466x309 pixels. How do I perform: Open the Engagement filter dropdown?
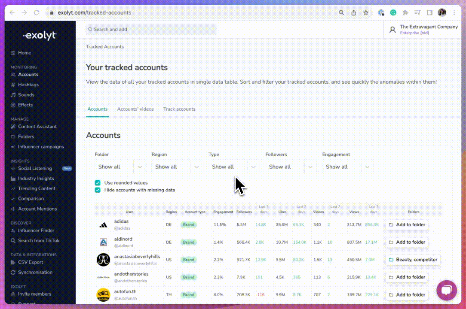tap(347, 167)
